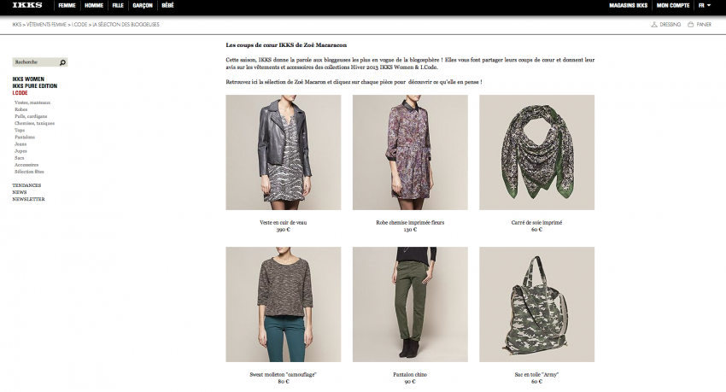Image resolution: width=726 pixels, height=392 pixels.
Task: Open the camouflage sweat product image
Action: [x=284, y=305]
